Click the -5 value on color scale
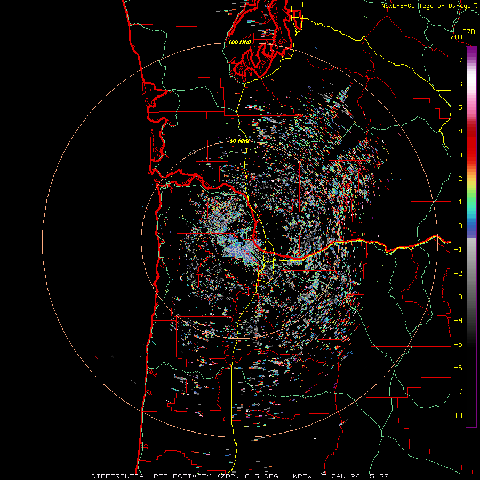This screenshot has width=480, height=480. [x=458, y=345]
